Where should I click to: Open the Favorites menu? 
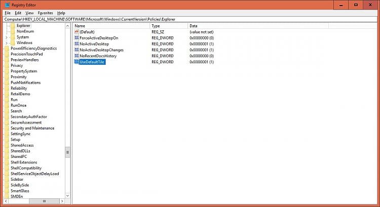[x=45, y=13]
